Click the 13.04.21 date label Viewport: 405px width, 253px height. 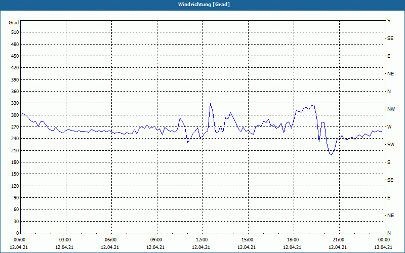(x=383, y=247)
